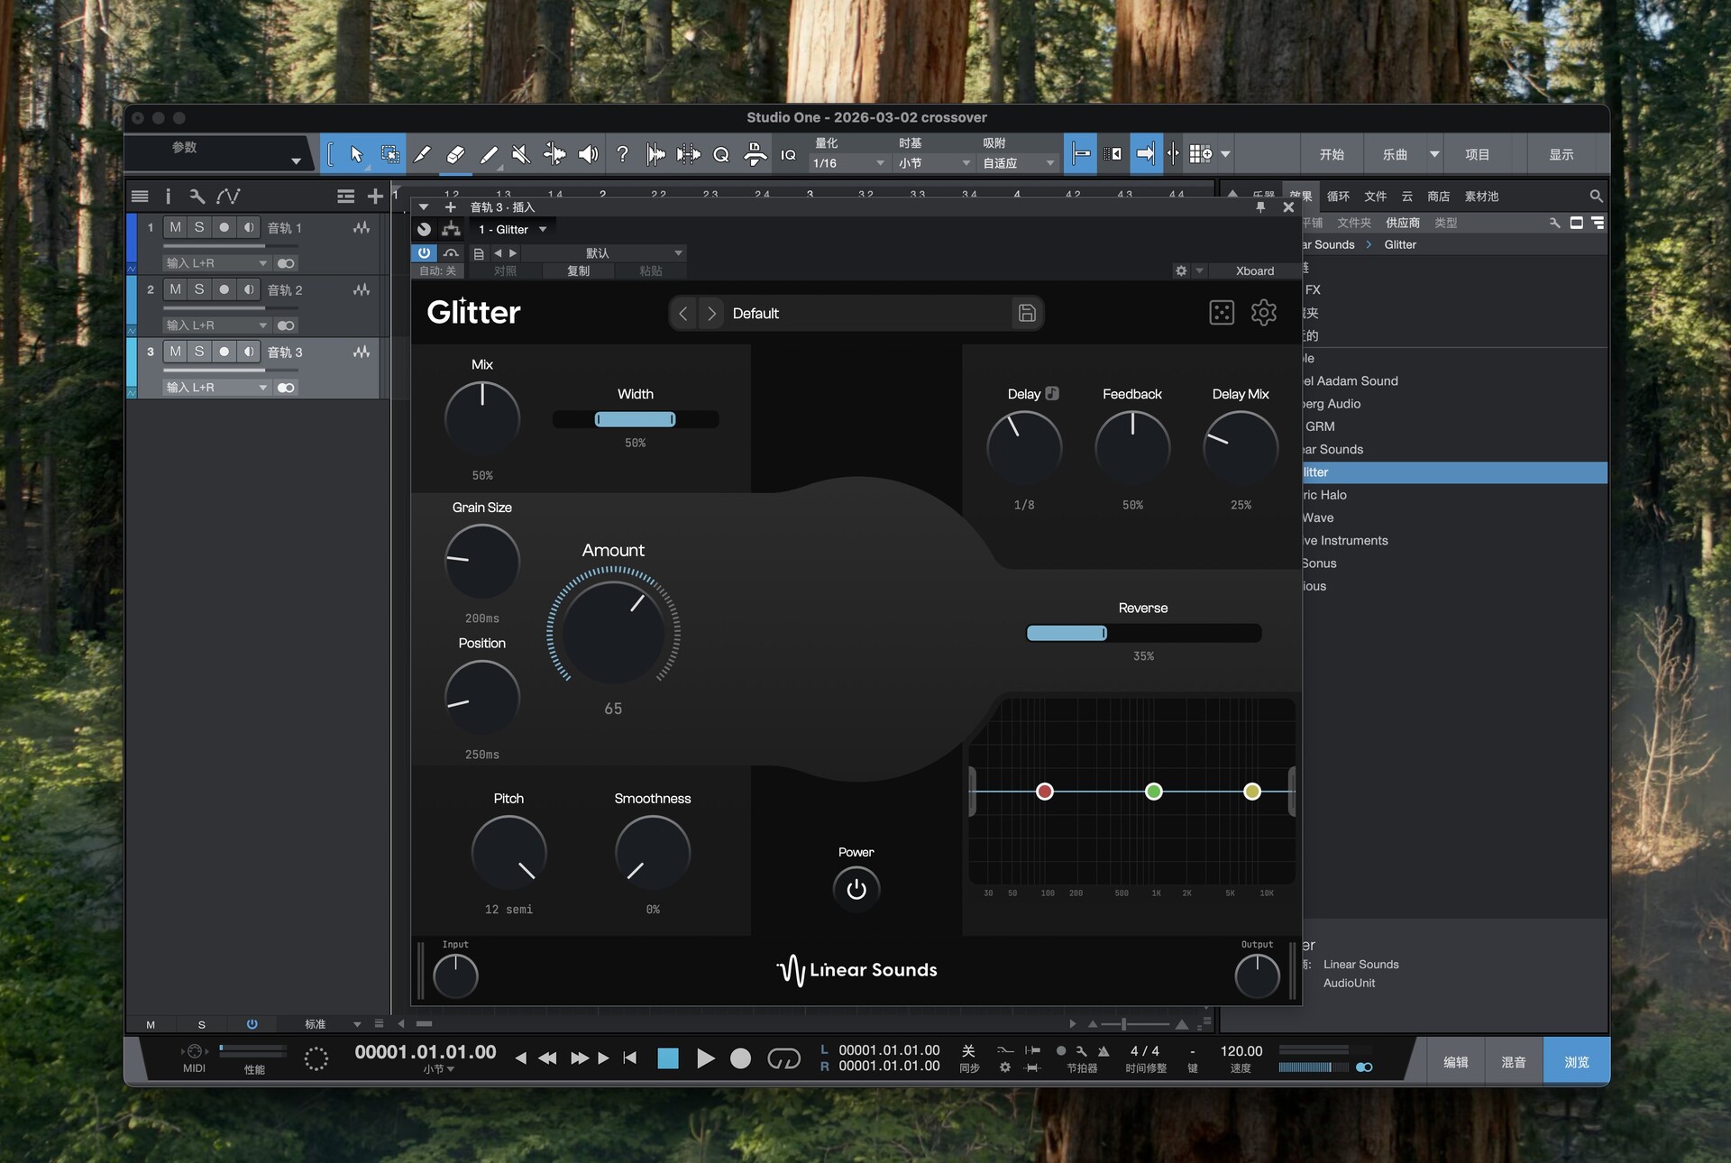This screenshot has width=1731, height=1163.
Task: Select the Eraser tool in toolbar
Action: [455, 154]
